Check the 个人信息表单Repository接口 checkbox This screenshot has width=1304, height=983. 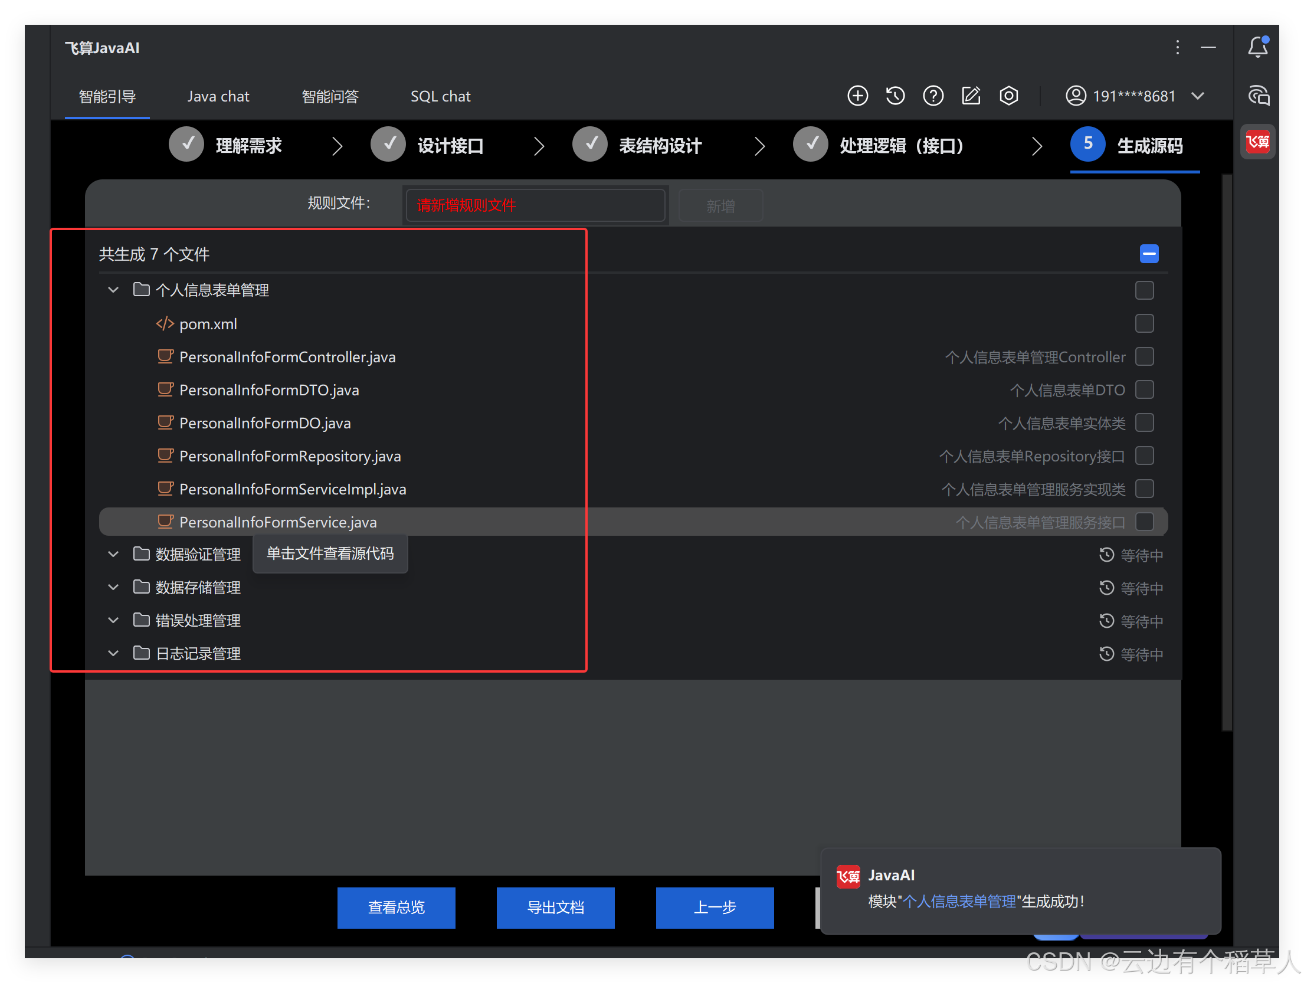pos(1144,456)
